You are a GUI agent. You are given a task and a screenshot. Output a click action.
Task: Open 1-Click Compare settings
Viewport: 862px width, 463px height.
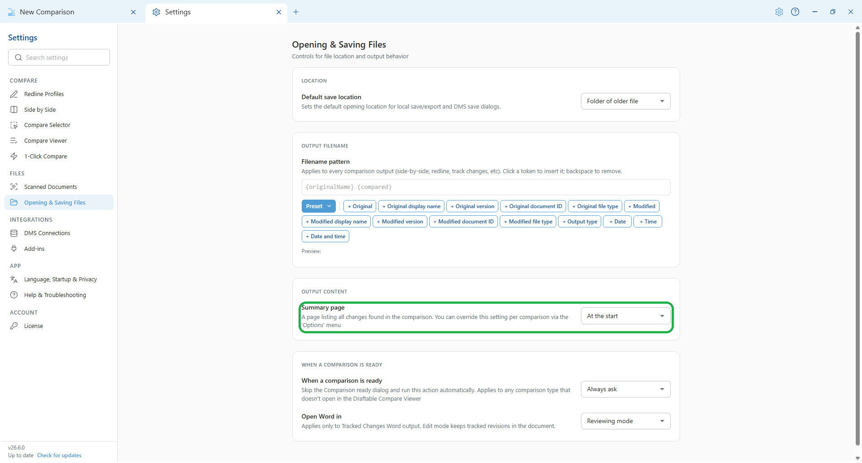pos(59,157)
